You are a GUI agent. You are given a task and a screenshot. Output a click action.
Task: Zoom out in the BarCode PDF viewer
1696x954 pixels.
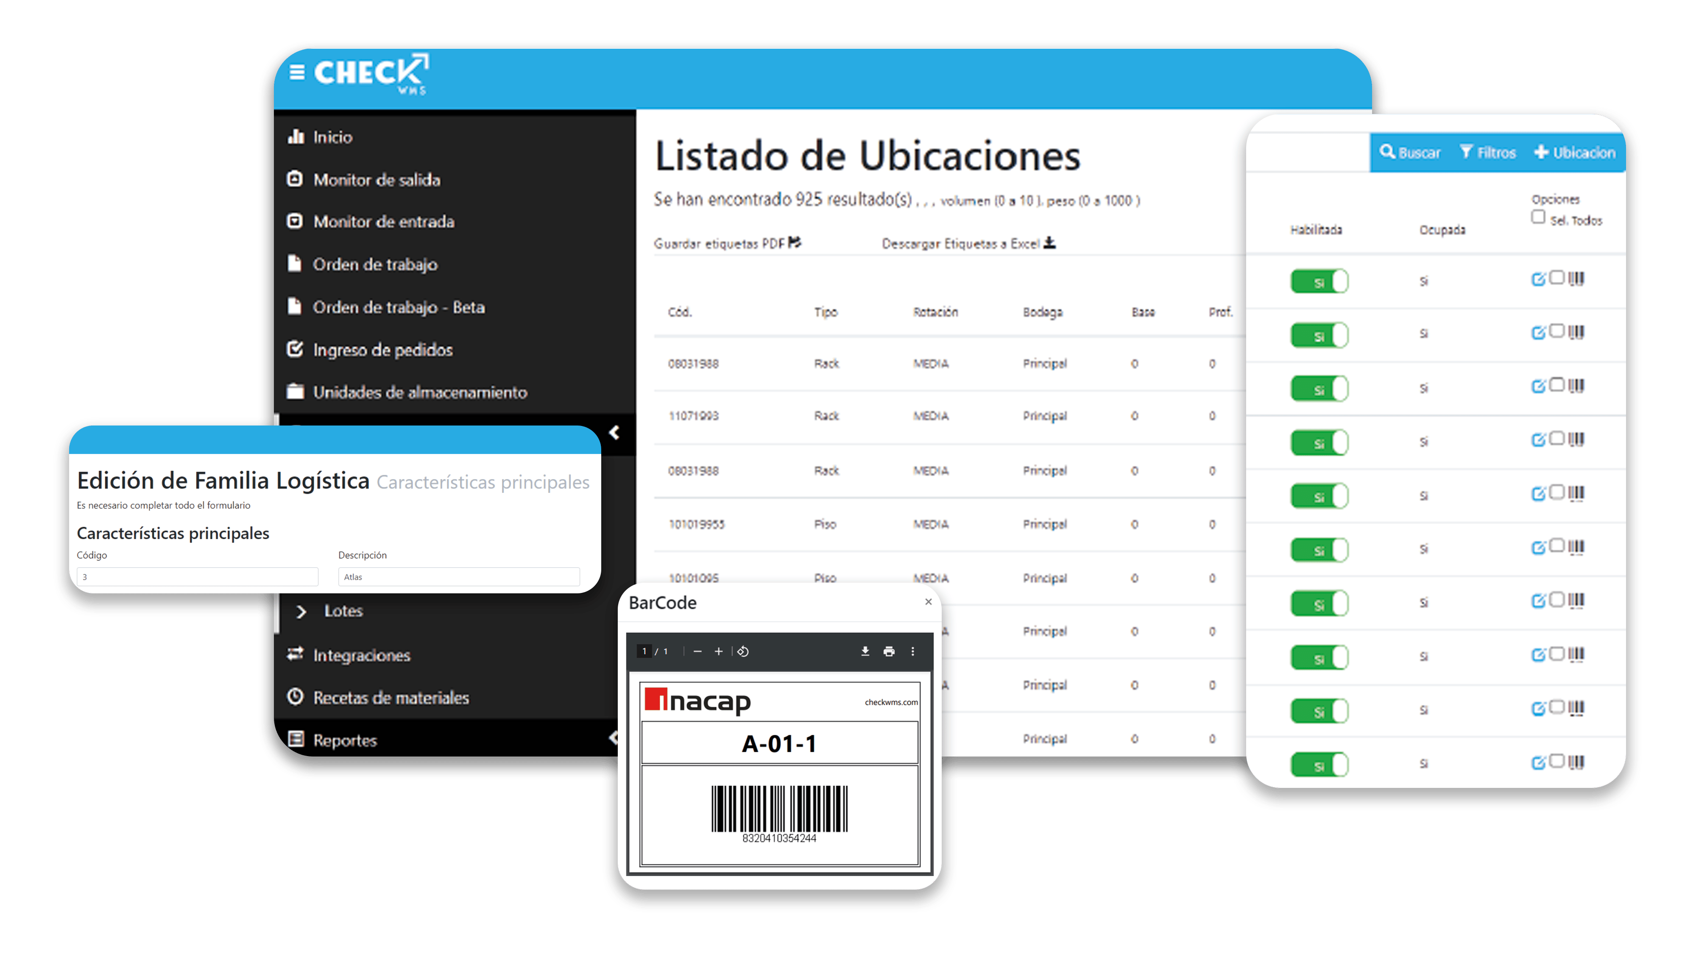tap(698, 651)
